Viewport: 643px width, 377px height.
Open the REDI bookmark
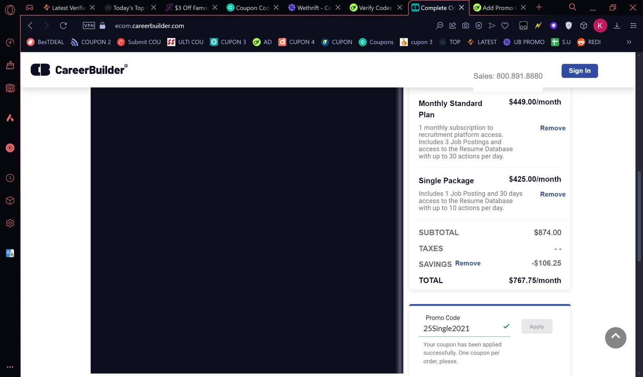tap(589, 42)
